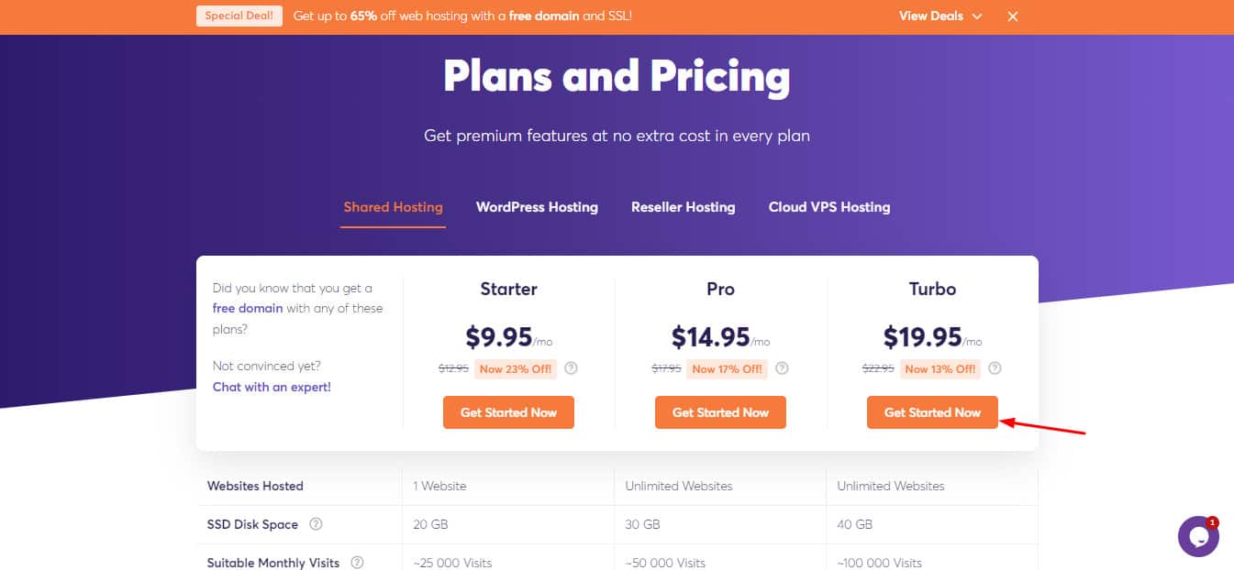Click the Now 23% Off badge
Image resolution: width=1234 pixels, height=570 pixels.
click(515, 368)
